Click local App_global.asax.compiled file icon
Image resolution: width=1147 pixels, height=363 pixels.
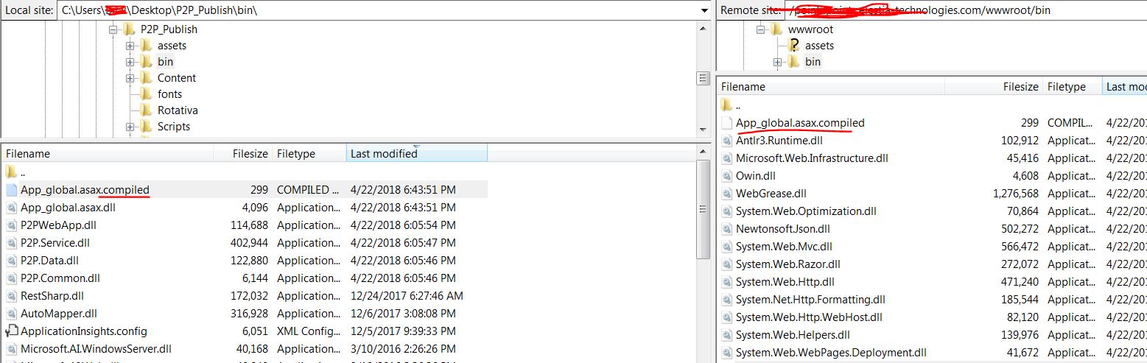(x=11, y=189)
